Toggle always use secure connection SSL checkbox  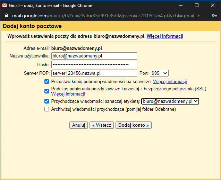[46, 91]
